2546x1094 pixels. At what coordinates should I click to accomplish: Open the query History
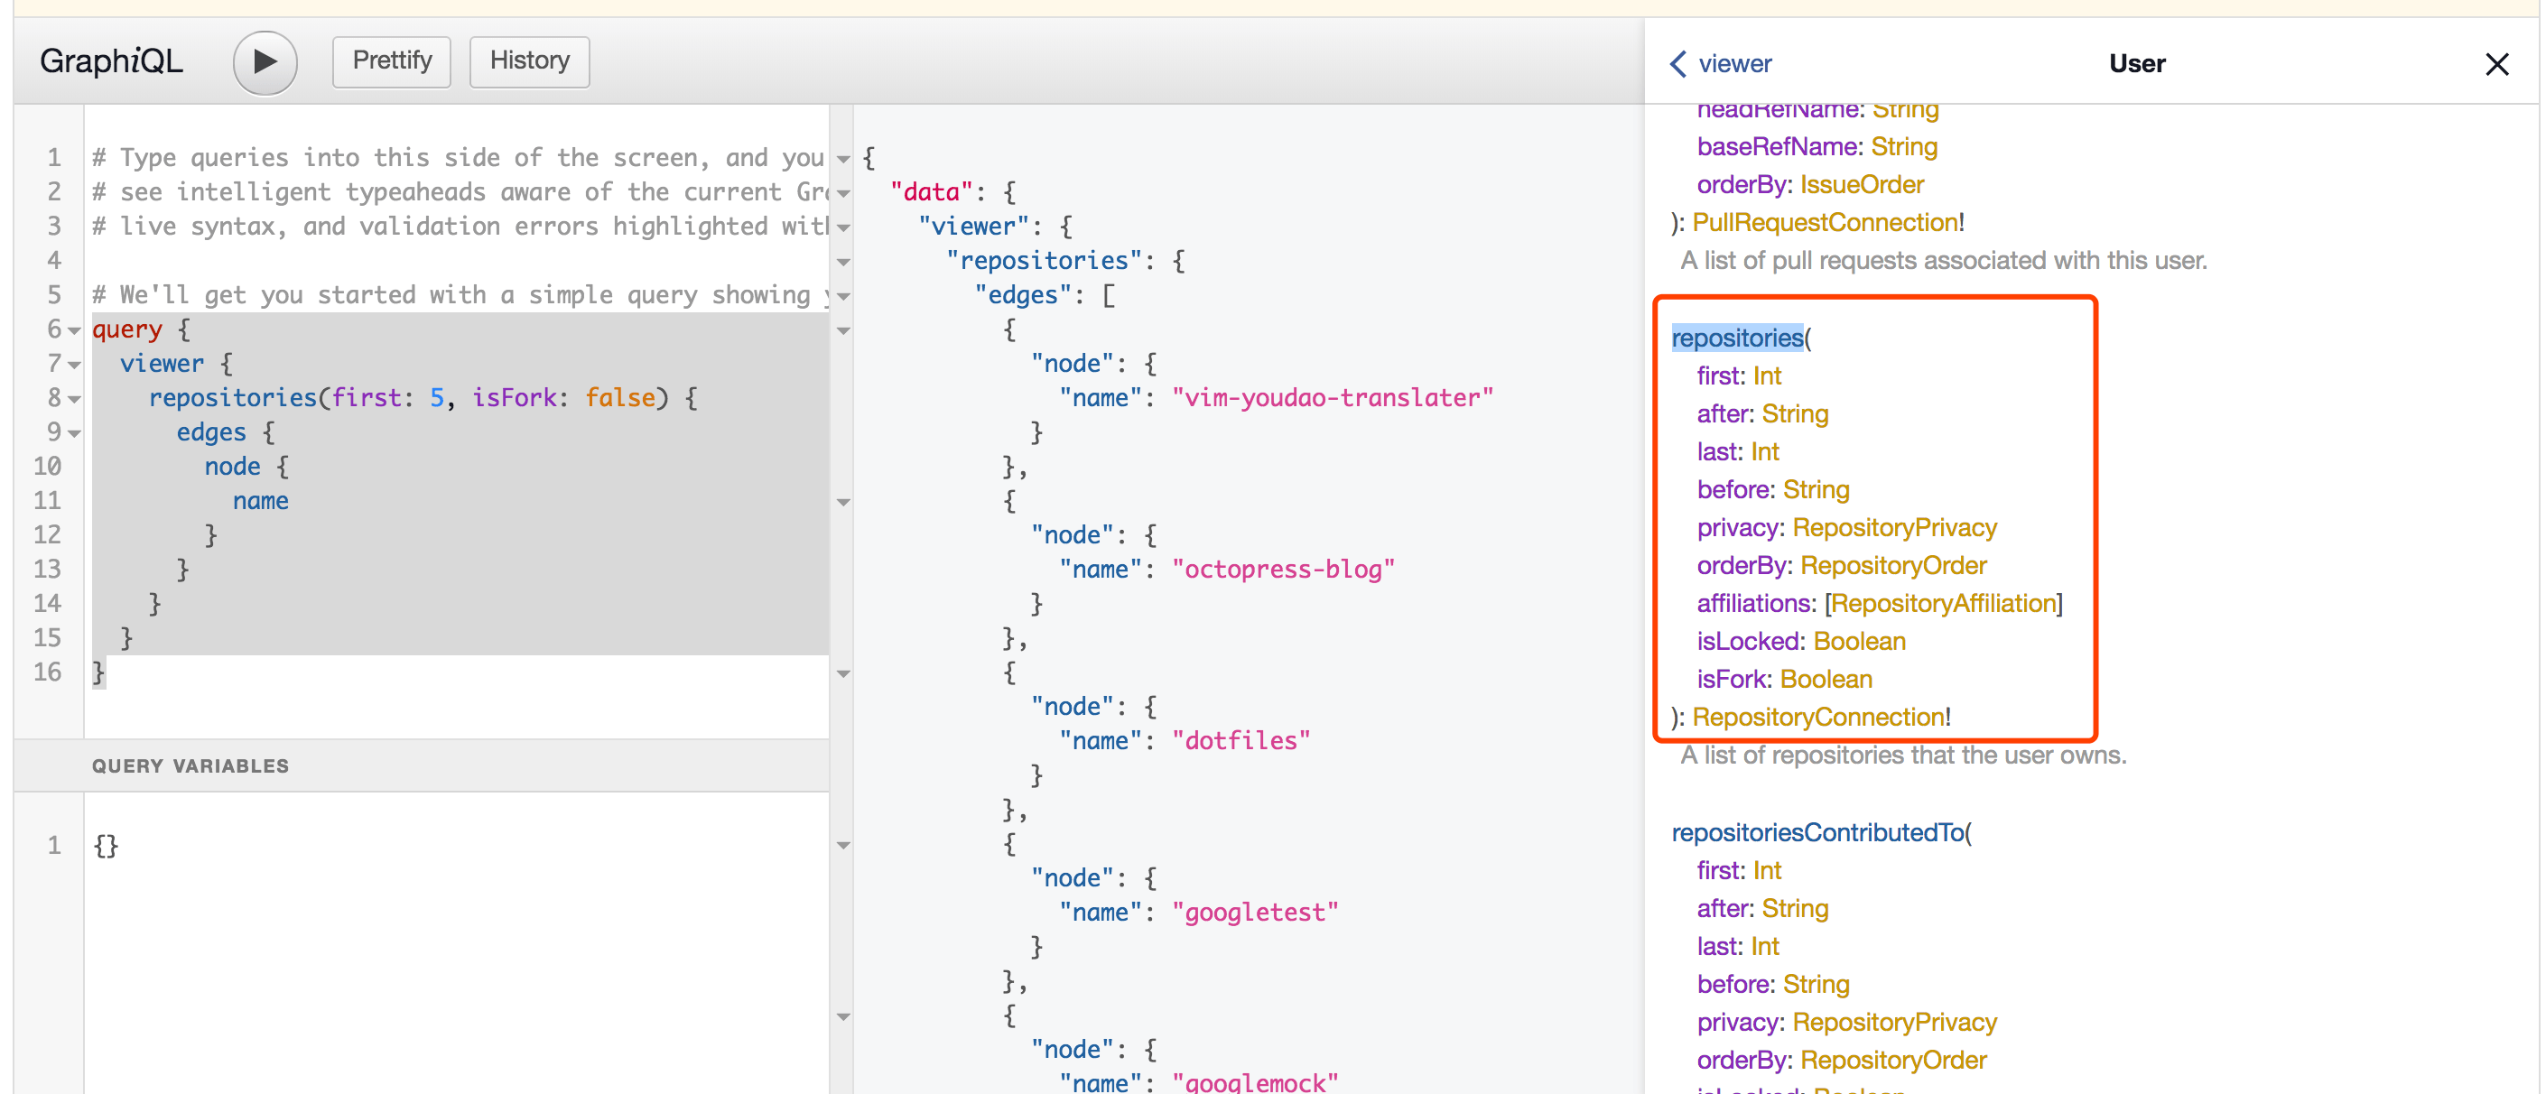(529, 61)
